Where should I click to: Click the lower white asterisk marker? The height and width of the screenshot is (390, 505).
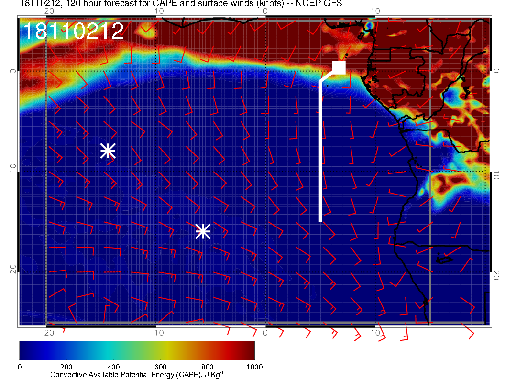point(203,231)
